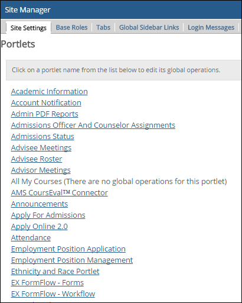Select the Apply Online 2.0 link

pos(40,227)
